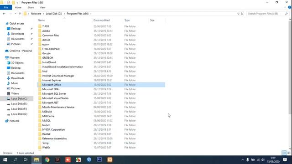The image size is (292, 164).
Task: Open Photoshop from the taskbar
Action: coord(99,160)
